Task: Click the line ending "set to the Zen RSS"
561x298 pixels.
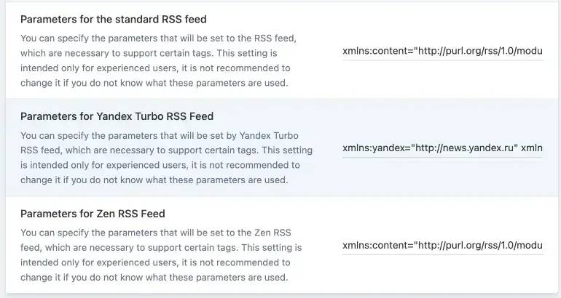Action: tap(155, 233)
